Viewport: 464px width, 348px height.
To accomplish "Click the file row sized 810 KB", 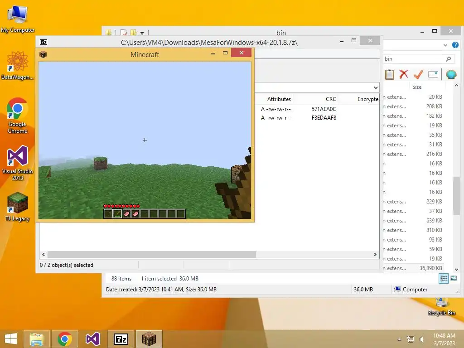I will tap(413, 230).
